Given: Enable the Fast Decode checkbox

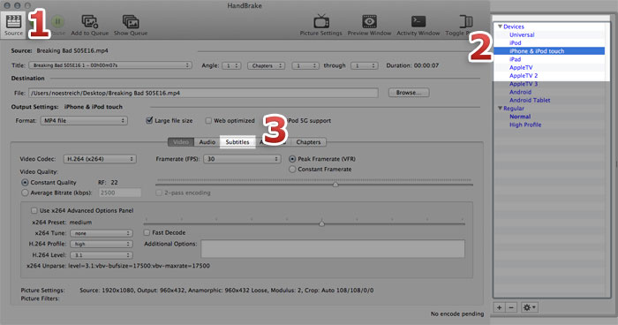Looking at the screenshot, I should click(x=147, y=232).
